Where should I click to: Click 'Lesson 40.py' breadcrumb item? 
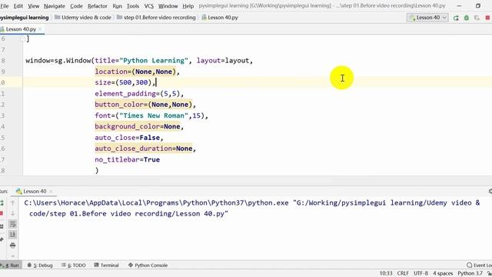220,18
